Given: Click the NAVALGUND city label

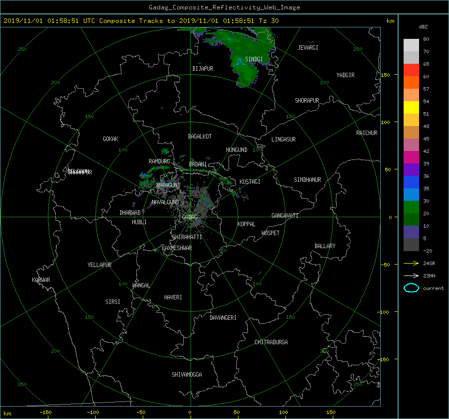Looking at the screenshot, I should [165, 202].
